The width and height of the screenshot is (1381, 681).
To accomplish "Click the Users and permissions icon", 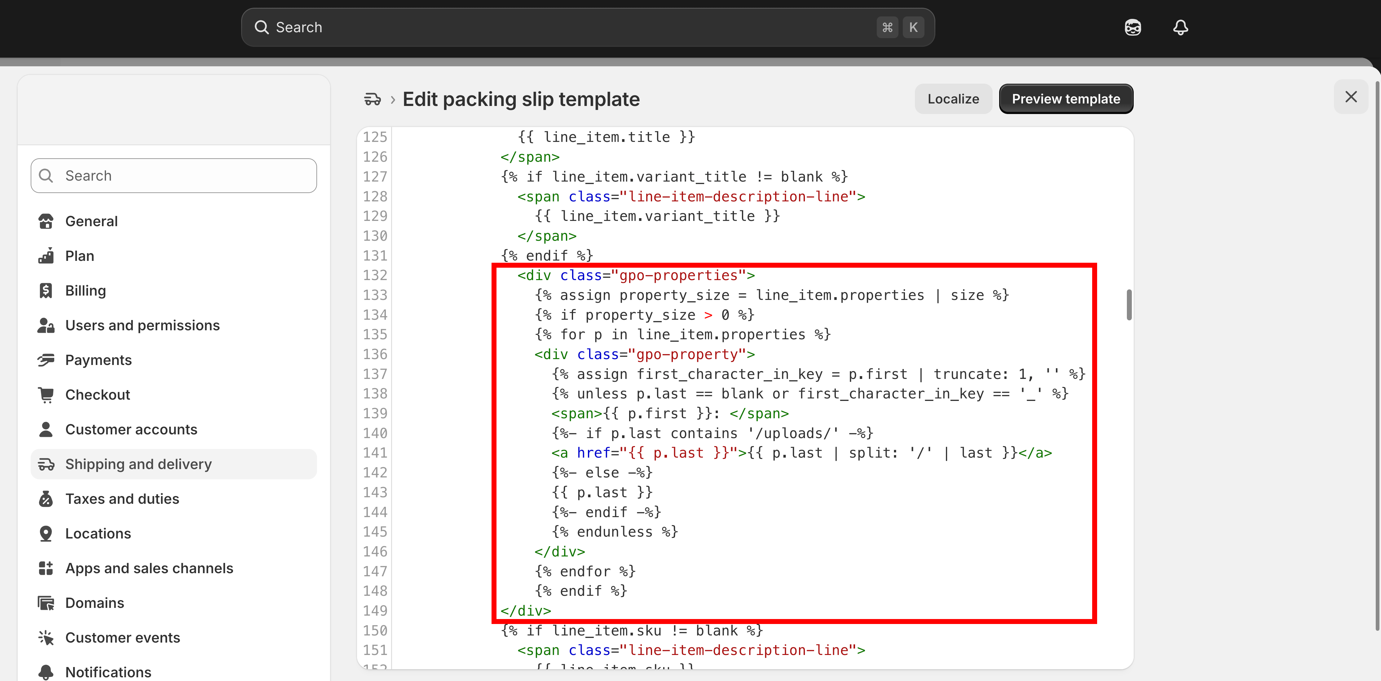I will click(46, 325).
